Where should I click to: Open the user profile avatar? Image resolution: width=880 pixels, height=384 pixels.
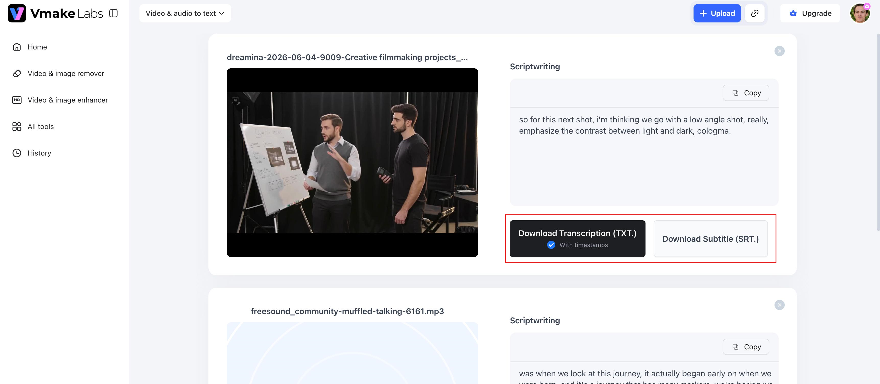pyautogui.click(x=860, y=13)
